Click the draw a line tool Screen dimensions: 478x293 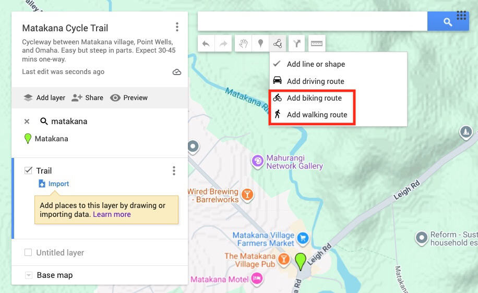[x=278, y=44]
